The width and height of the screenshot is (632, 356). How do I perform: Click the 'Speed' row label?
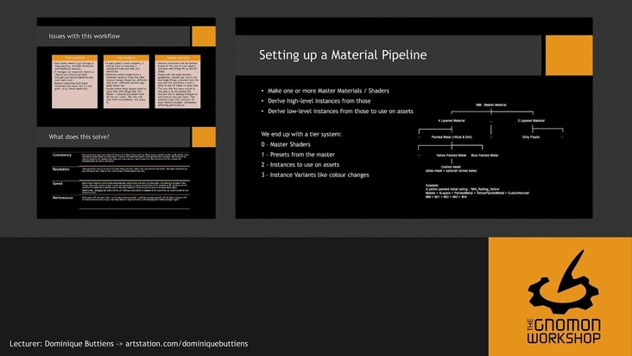tap(57, 183)
